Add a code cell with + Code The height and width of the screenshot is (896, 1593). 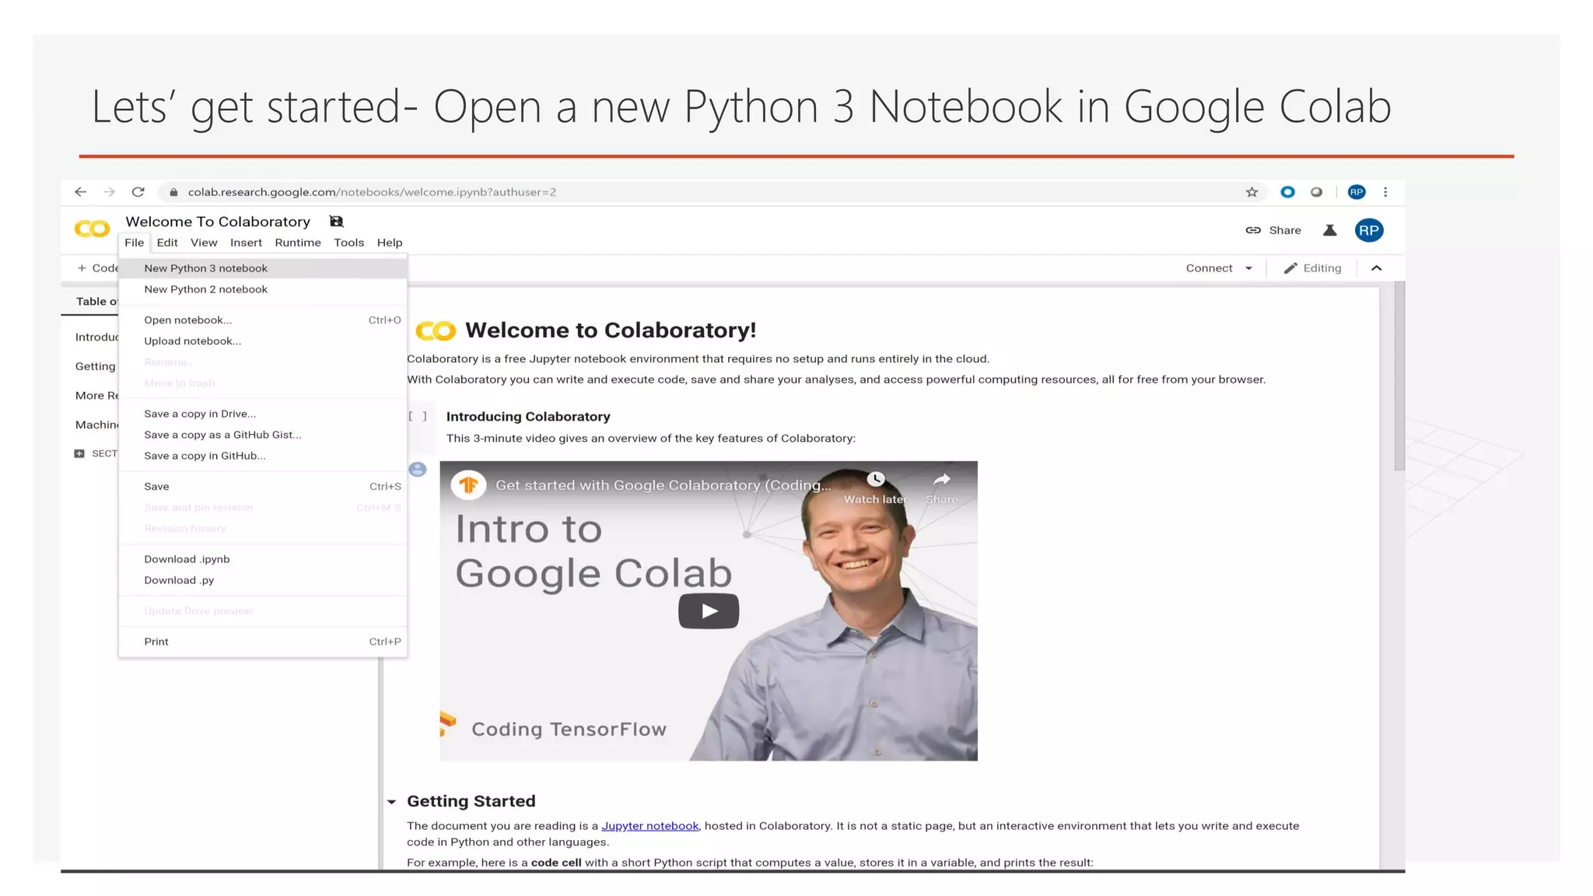[x=97, y=268]
